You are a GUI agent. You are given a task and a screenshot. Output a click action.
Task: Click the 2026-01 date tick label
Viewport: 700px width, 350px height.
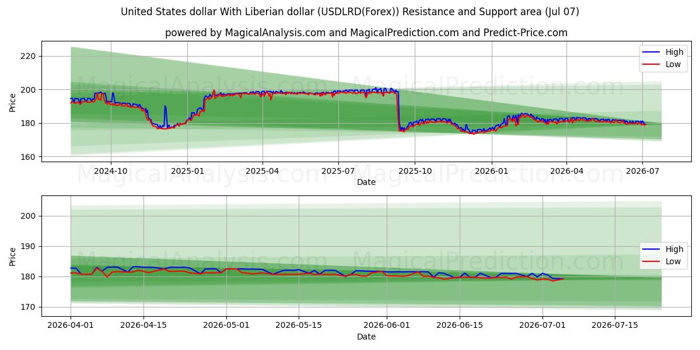491,171
